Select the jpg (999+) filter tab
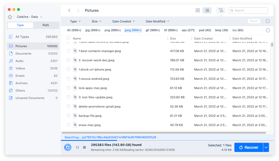This screenshot has height=161, width=279. tap(93, 30)
